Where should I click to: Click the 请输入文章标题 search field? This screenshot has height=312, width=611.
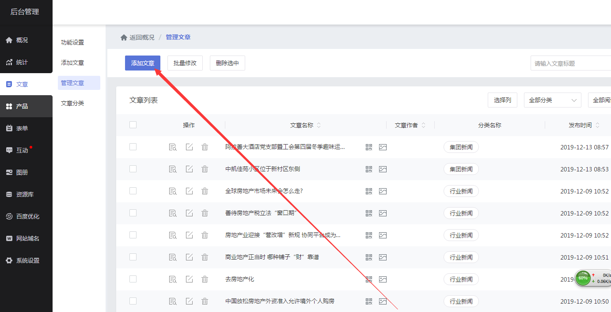570,63
